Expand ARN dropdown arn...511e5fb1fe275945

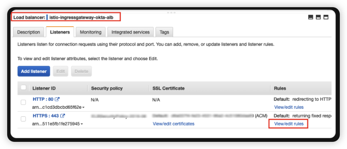point(82,124)
